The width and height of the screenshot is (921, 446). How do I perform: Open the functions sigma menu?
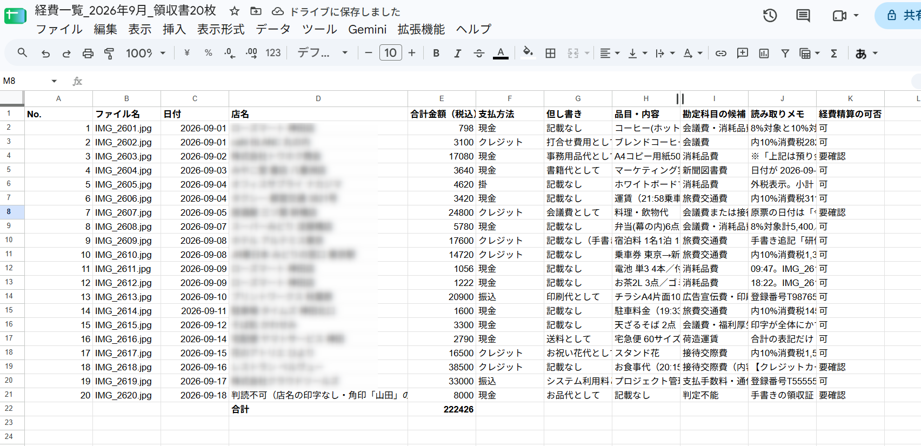[834, 53]
